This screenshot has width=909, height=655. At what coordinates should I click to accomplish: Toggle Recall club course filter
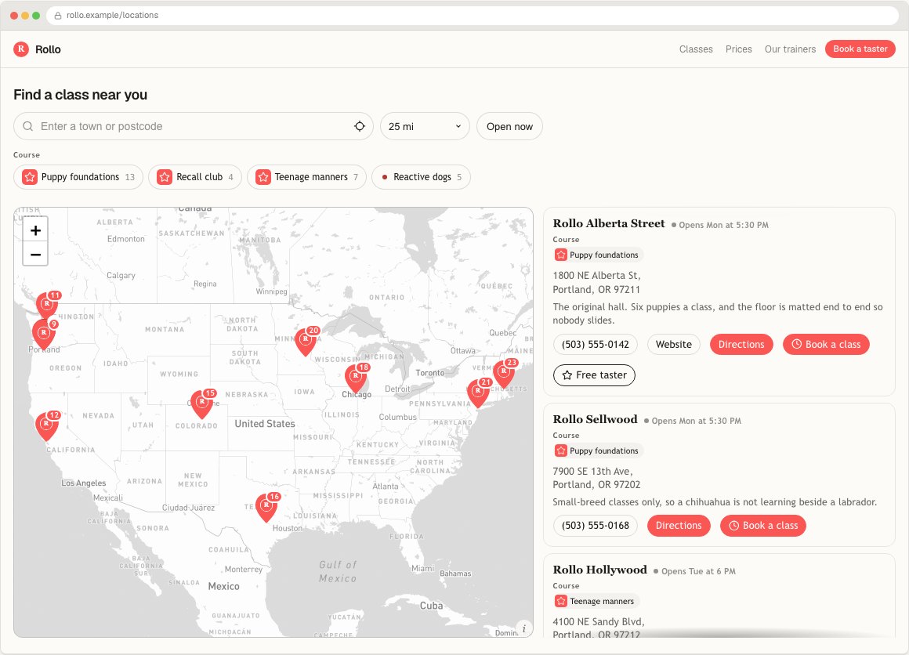pyautogui.click(x=195, y=177)
